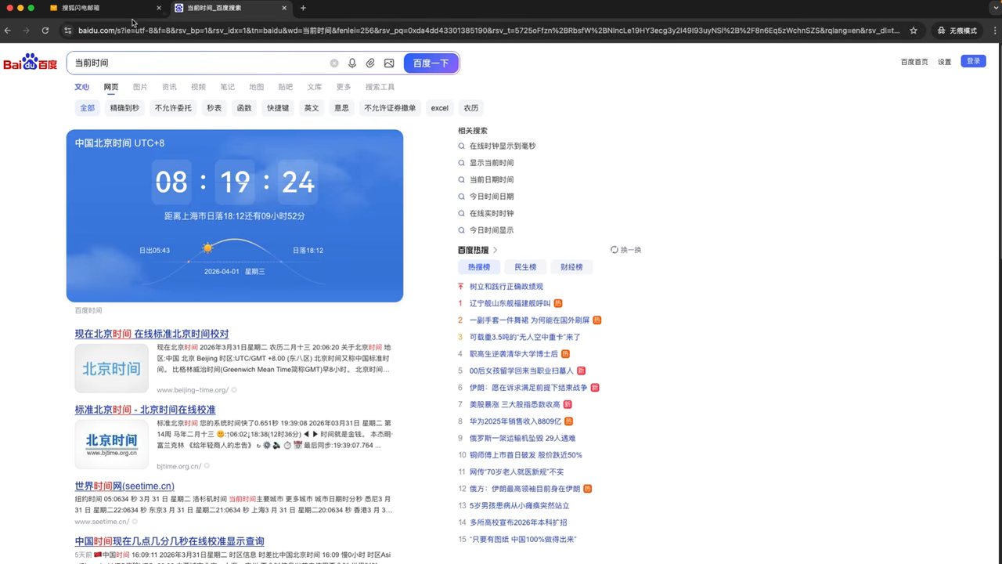Clear the search box with X icon
The width and height of the screenshot is (1002, 564).
click(334, 63)
